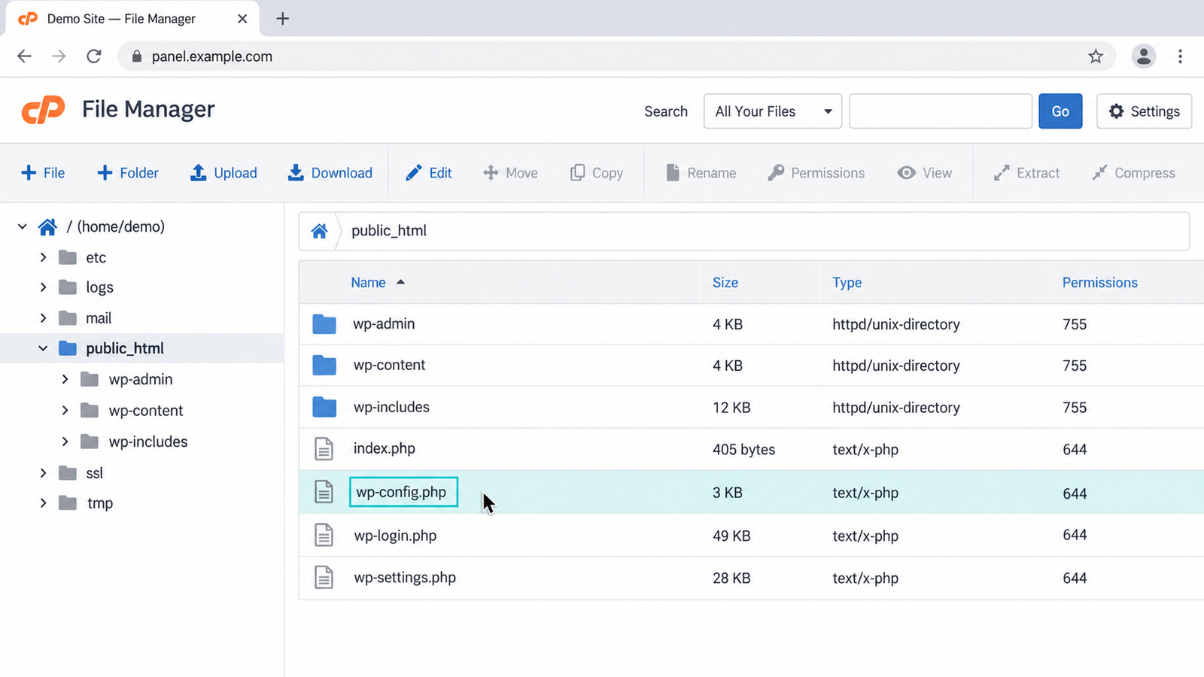
Task: Select the etc folder in the tree
Action: pyautogui.click(x=96, y=257)
